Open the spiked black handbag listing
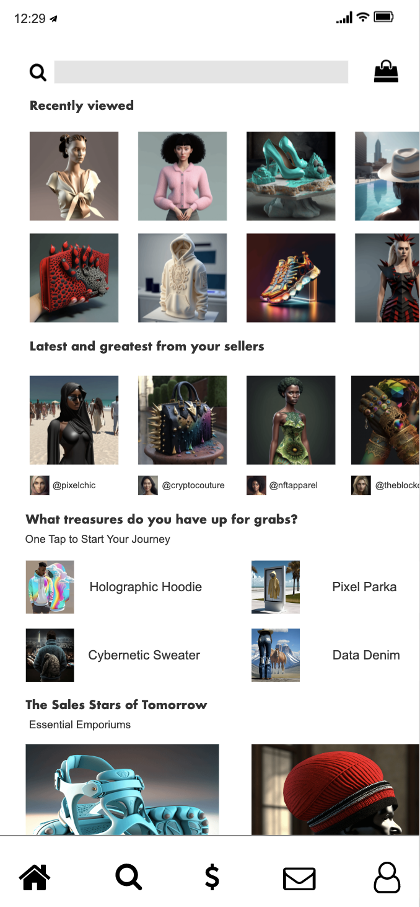The height and width of the screenshot is (907, 420). click(x=183, y=420)
